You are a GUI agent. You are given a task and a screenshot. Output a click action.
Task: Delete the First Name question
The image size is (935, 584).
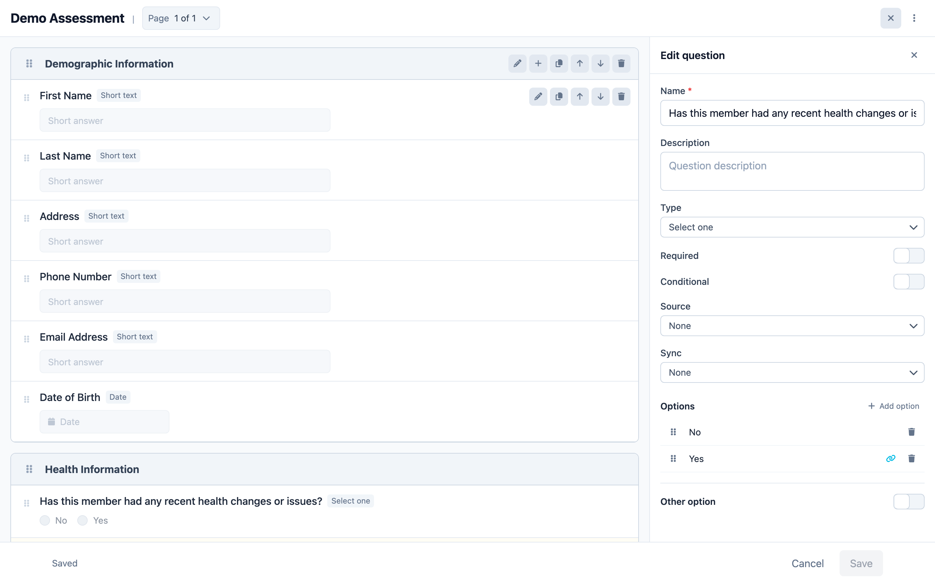click(621, 97)
